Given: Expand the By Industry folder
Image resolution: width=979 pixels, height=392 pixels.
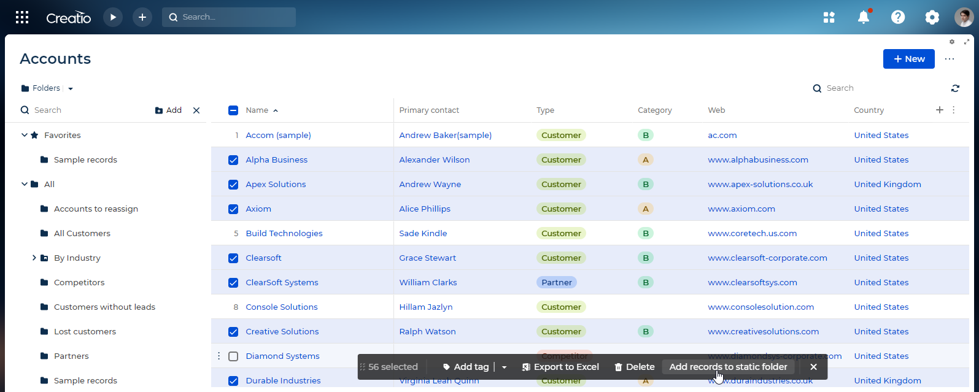Looking at the screenshot, I should [34, 258].
